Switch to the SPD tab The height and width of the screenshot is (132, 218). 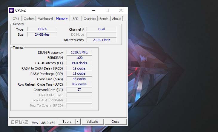(76, 19)
